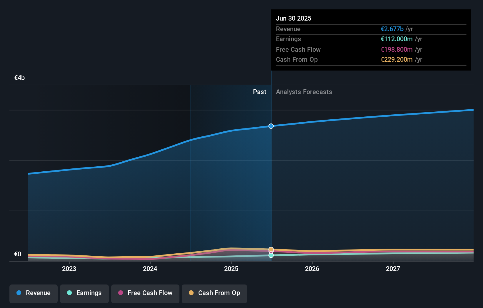Click the 2025 axis label on the timeline
The width and height of the screenshot is (483, 308).
coord(231,269)
